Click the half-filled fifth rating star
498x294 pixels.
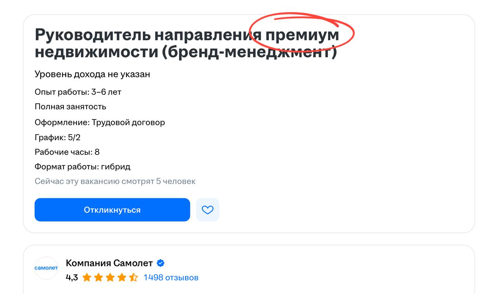[x=133, y=278]
